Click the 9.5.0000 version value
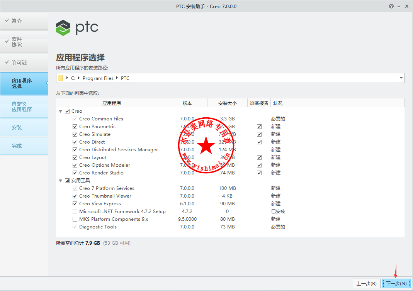Viewport: 413px width, 291px height. coord(187,219)
